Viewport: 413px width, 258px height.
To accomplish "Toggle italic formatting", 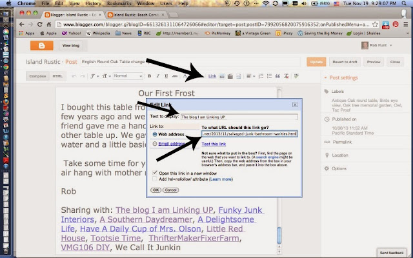I will click(x=157, y=76).
